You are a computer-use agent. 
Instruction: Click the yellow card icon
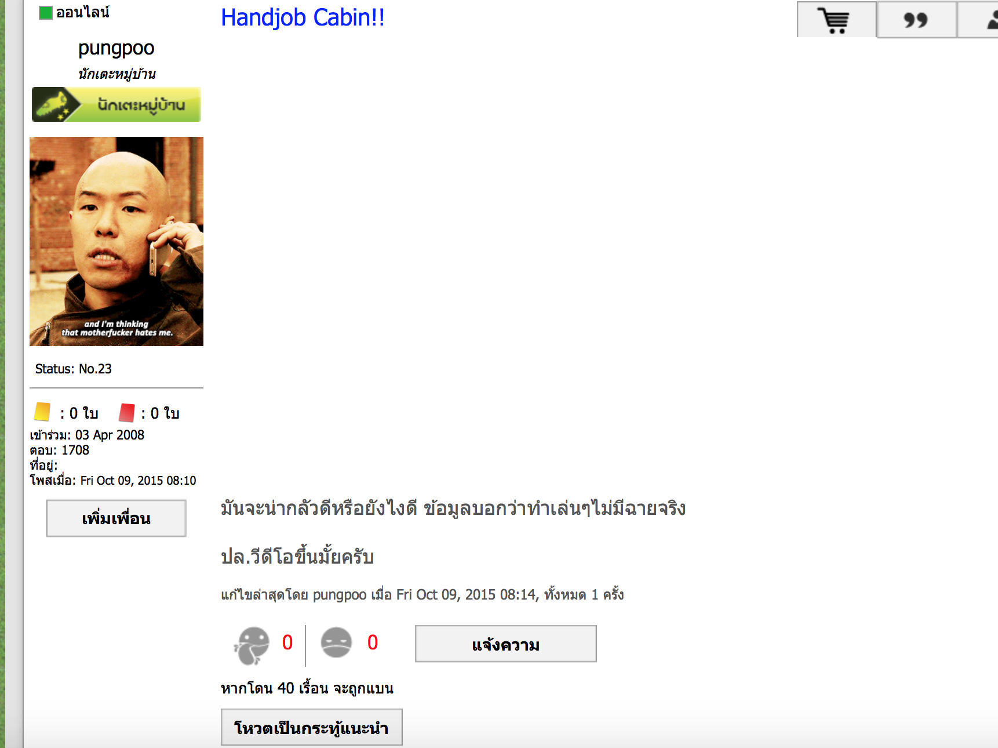42,412
